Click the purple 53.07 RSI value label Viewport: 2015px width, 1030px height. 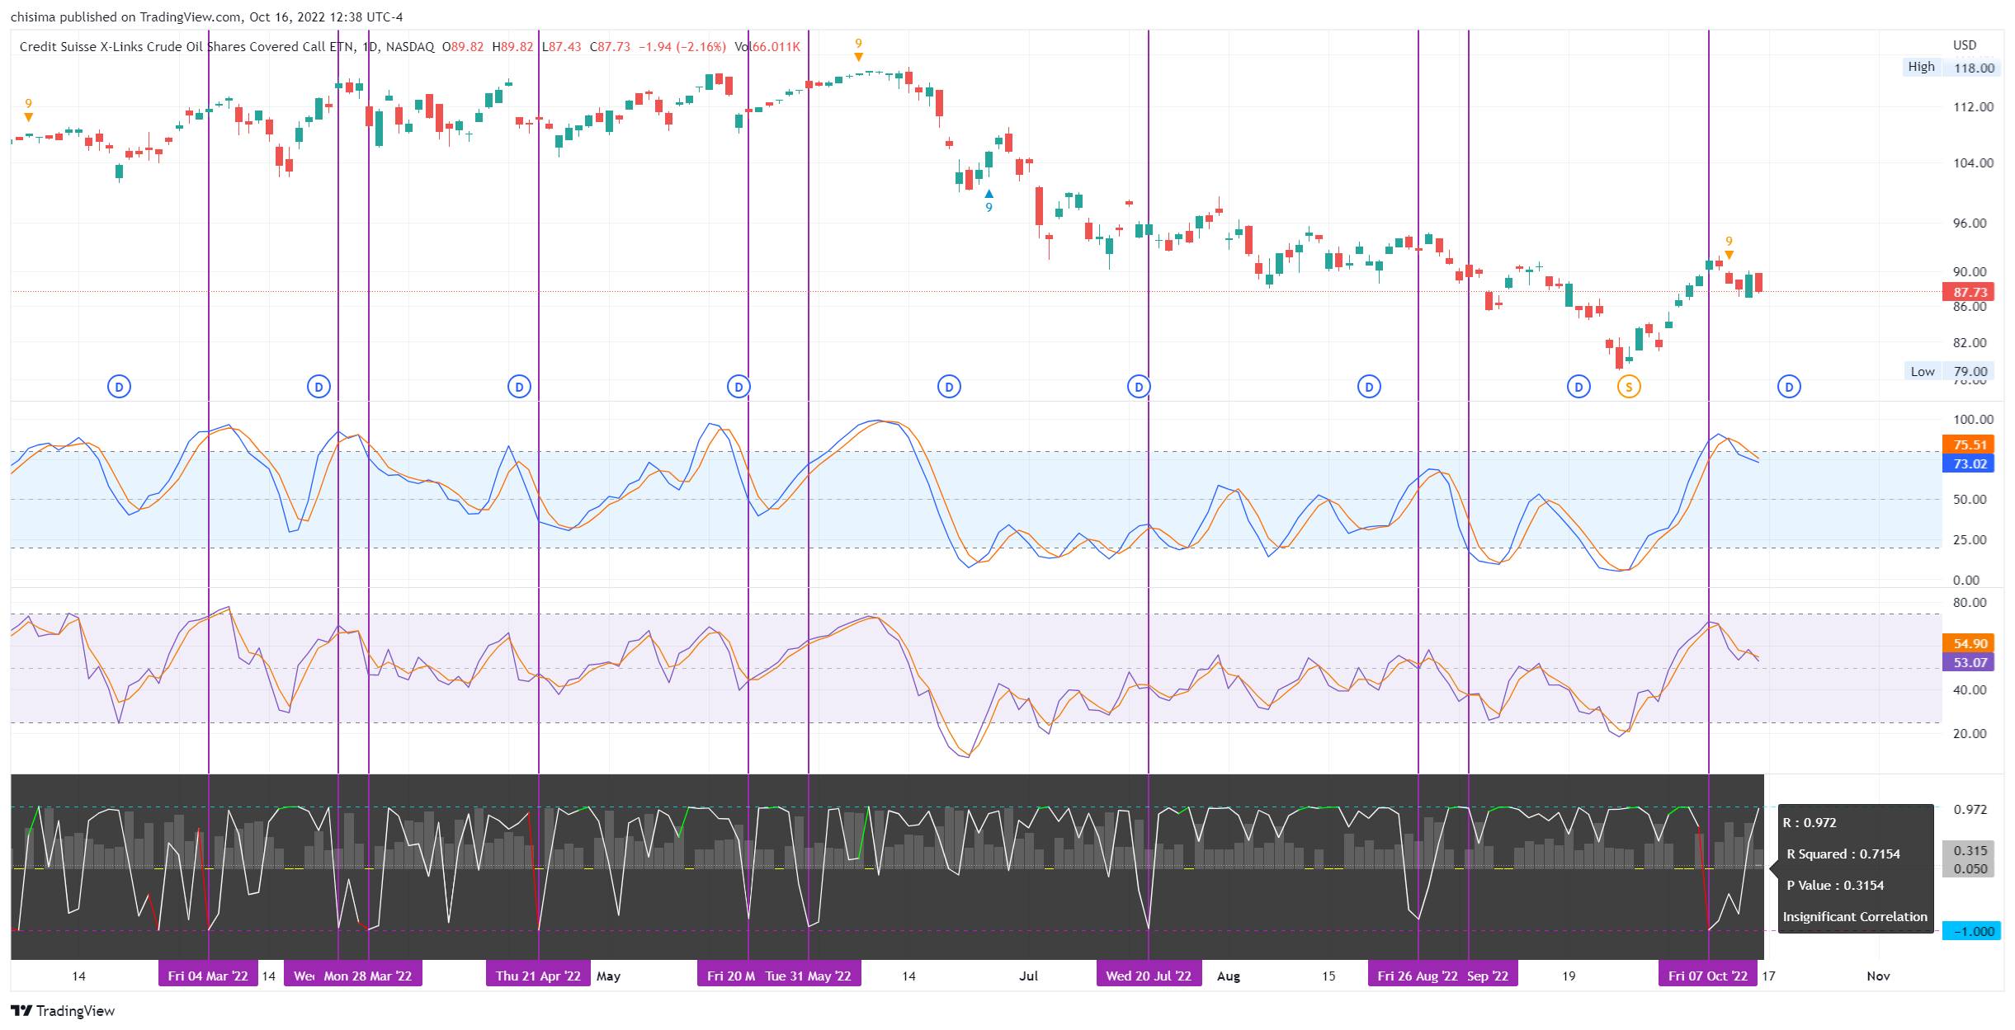click(x=1969, y=662)
